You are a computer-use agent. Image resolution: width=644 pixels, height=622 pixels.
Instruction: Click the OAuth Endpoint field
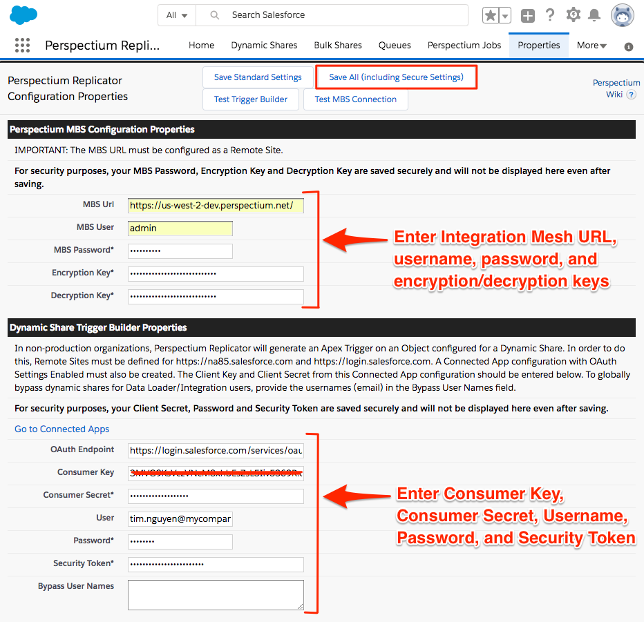216,451
